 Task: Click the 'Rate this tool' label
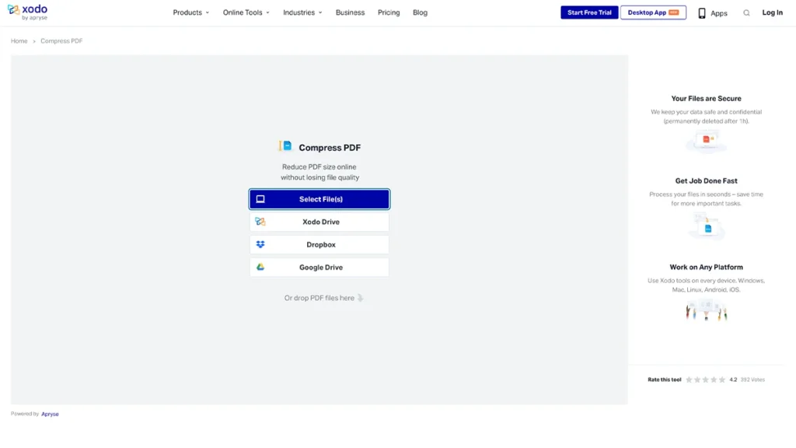pyautogui.click(x=664, y=380)
